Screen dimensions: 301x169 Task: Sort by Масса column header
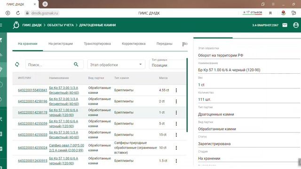pos(163,78)
